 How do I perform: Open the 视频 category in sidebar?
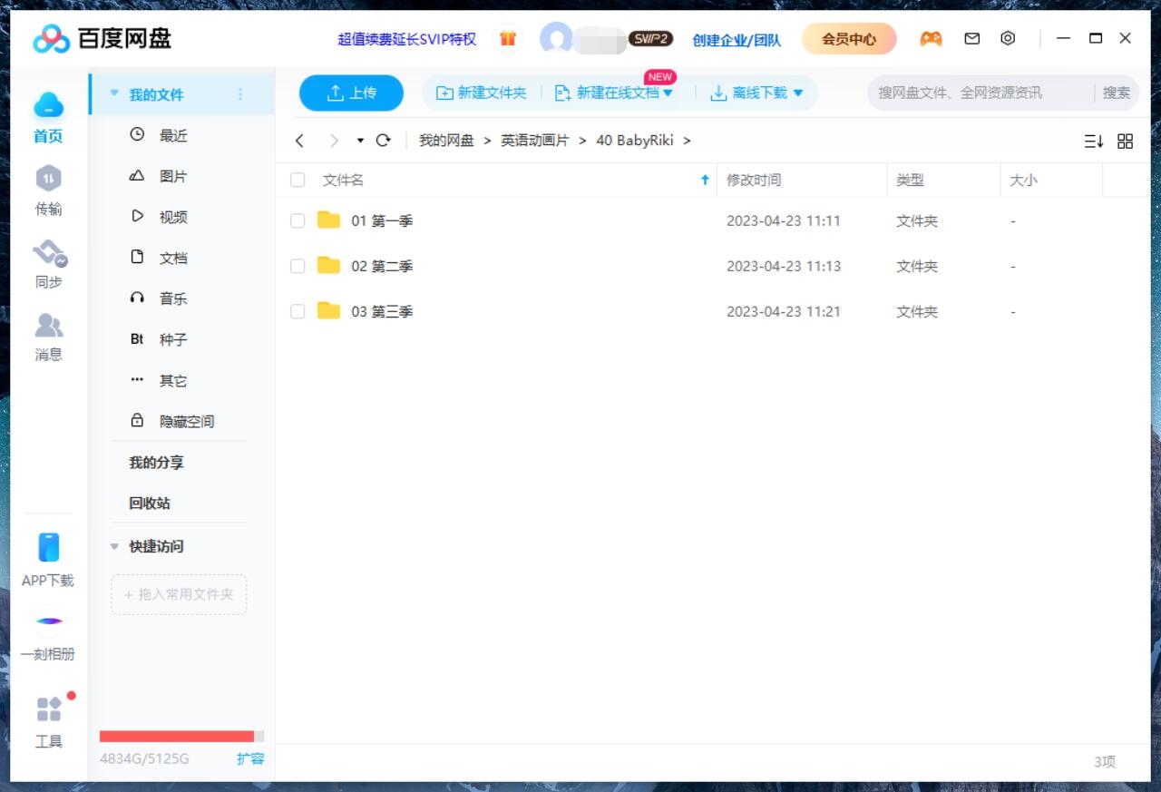click(x=172, y=217)
